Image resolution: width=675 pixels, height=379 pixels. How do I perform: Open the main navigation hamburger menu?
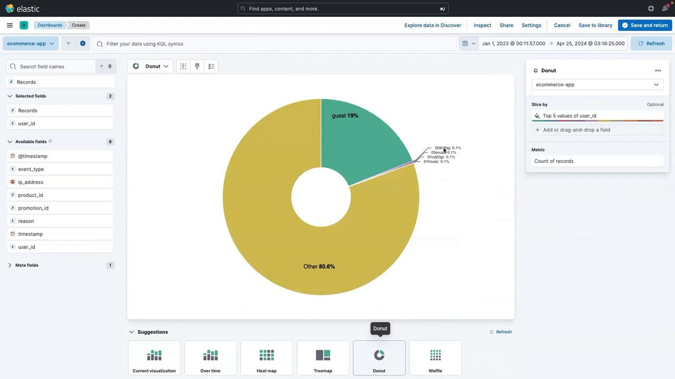[9, 25]
